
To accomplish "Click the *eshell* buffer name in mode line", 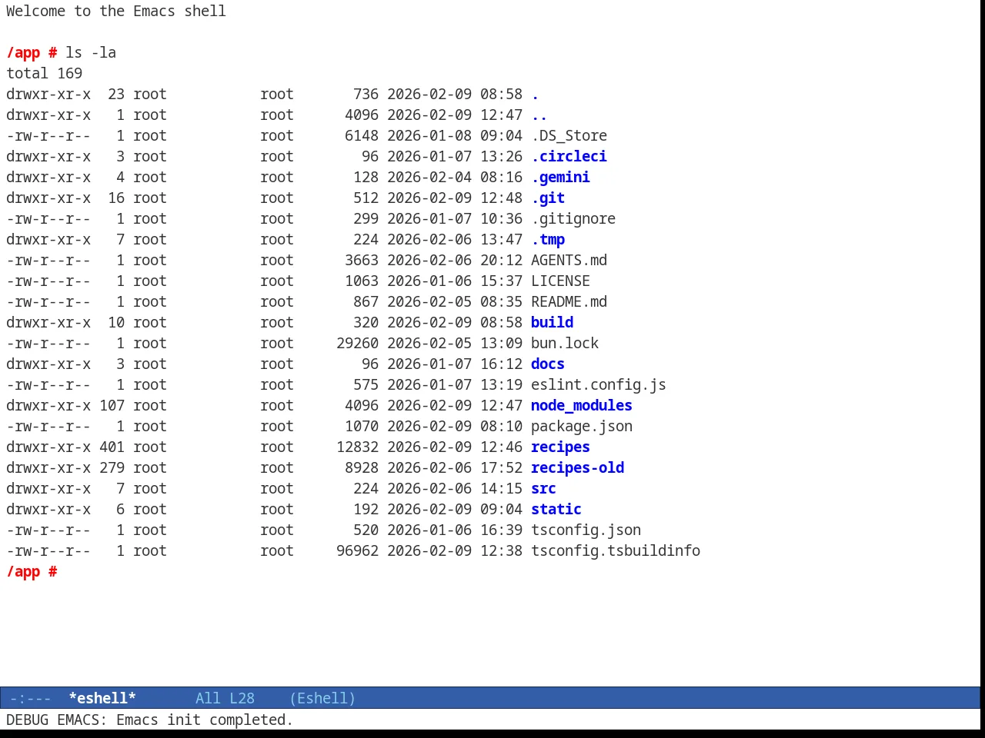I will [x=102, y=698].
